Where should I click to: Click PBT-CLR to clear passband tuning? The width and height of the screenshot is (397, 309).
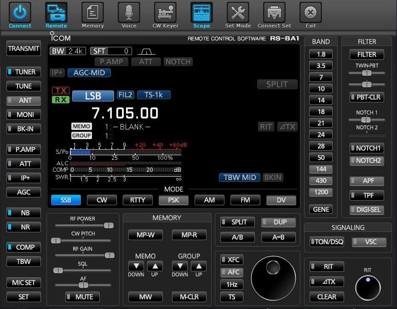[x=367, y=97]
